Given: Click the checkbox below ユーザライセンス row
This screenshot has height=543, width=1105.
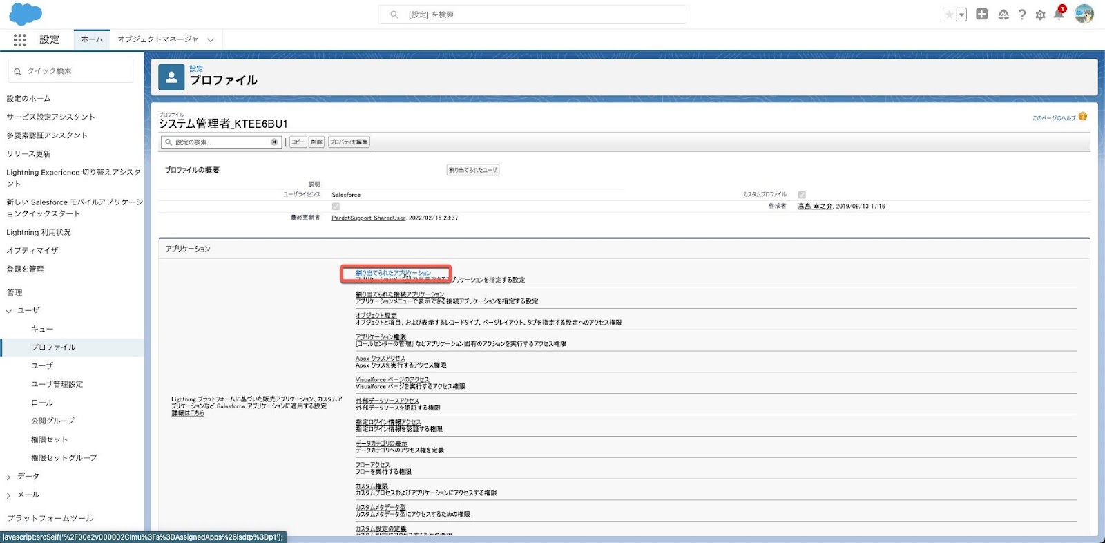Looking at the screenshot, I should point(336,206).
